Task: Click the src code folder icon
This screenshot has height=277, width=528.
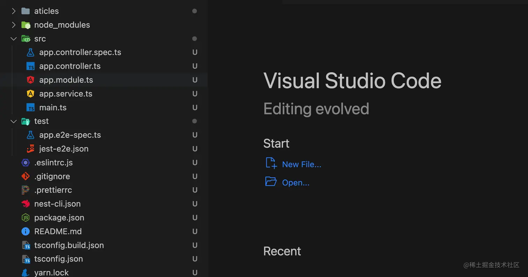Action: (x=25, y=39)
